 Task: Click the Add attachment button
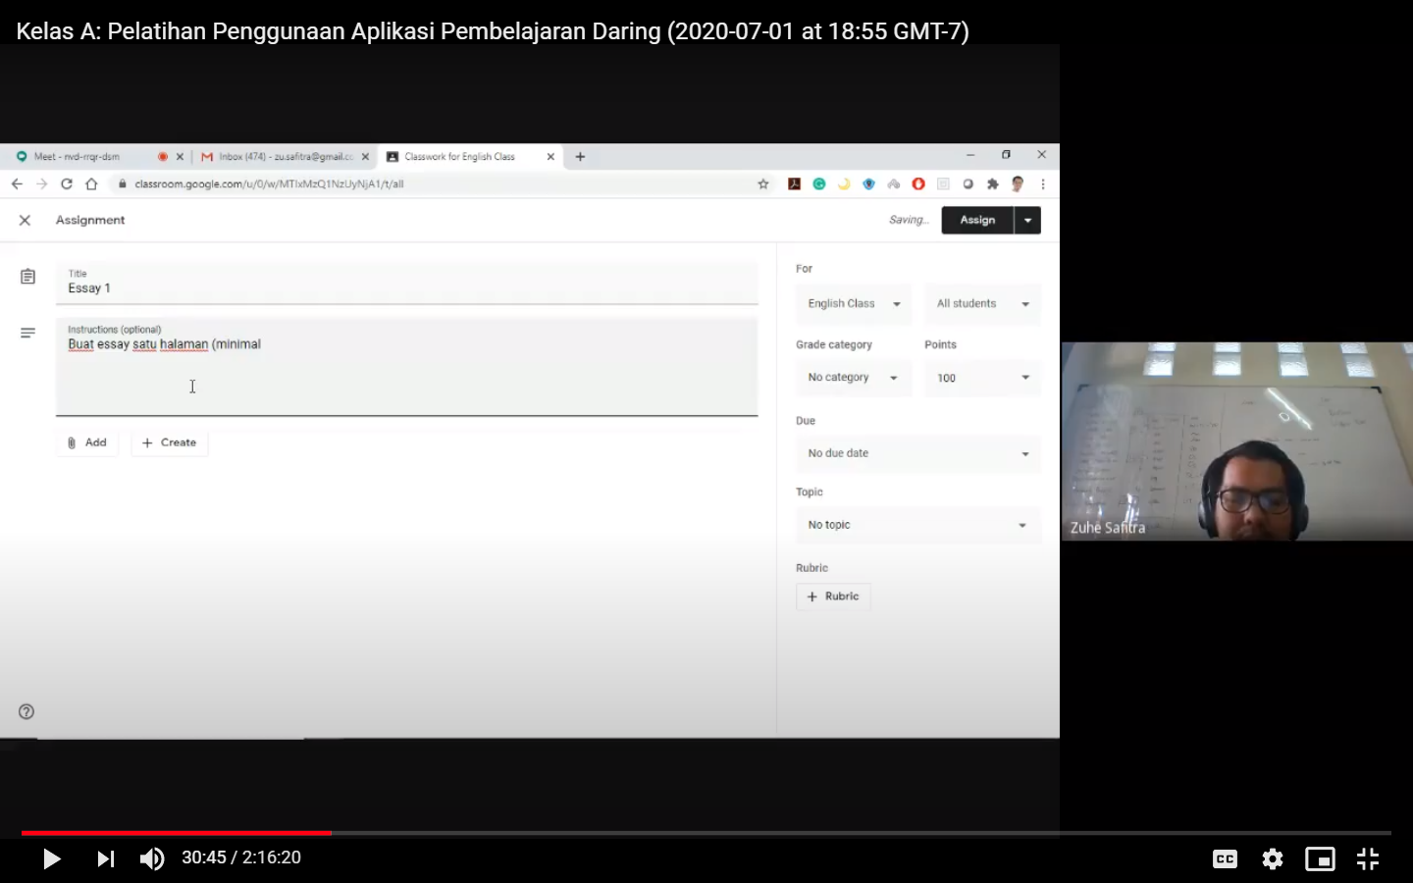(x=87, y=443)
